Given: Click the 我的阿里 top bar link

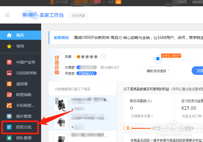Looking at the screenshot, I should pyautogui.click(x=198, y=2).
